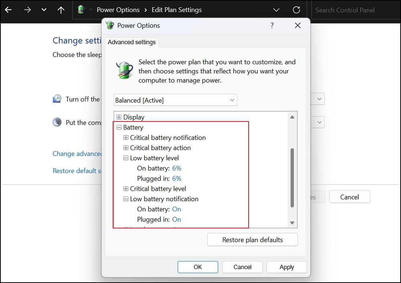Expand the Display settings group

click(x=118, y=117)
